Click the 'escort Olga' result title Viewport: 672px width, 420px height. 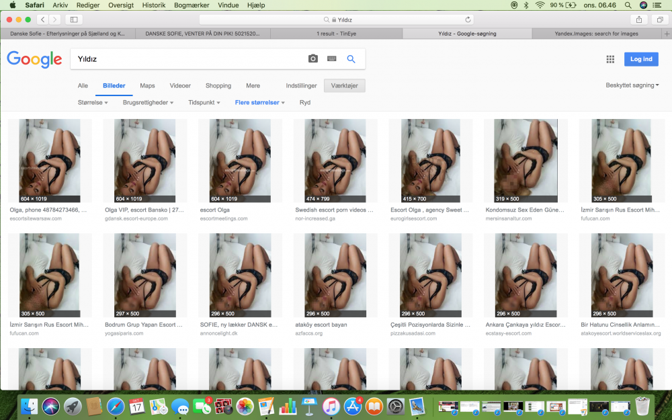(215, 210)
